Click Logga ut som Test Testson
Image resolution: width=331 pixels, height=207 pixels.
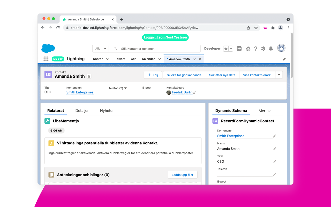[165, 38]
